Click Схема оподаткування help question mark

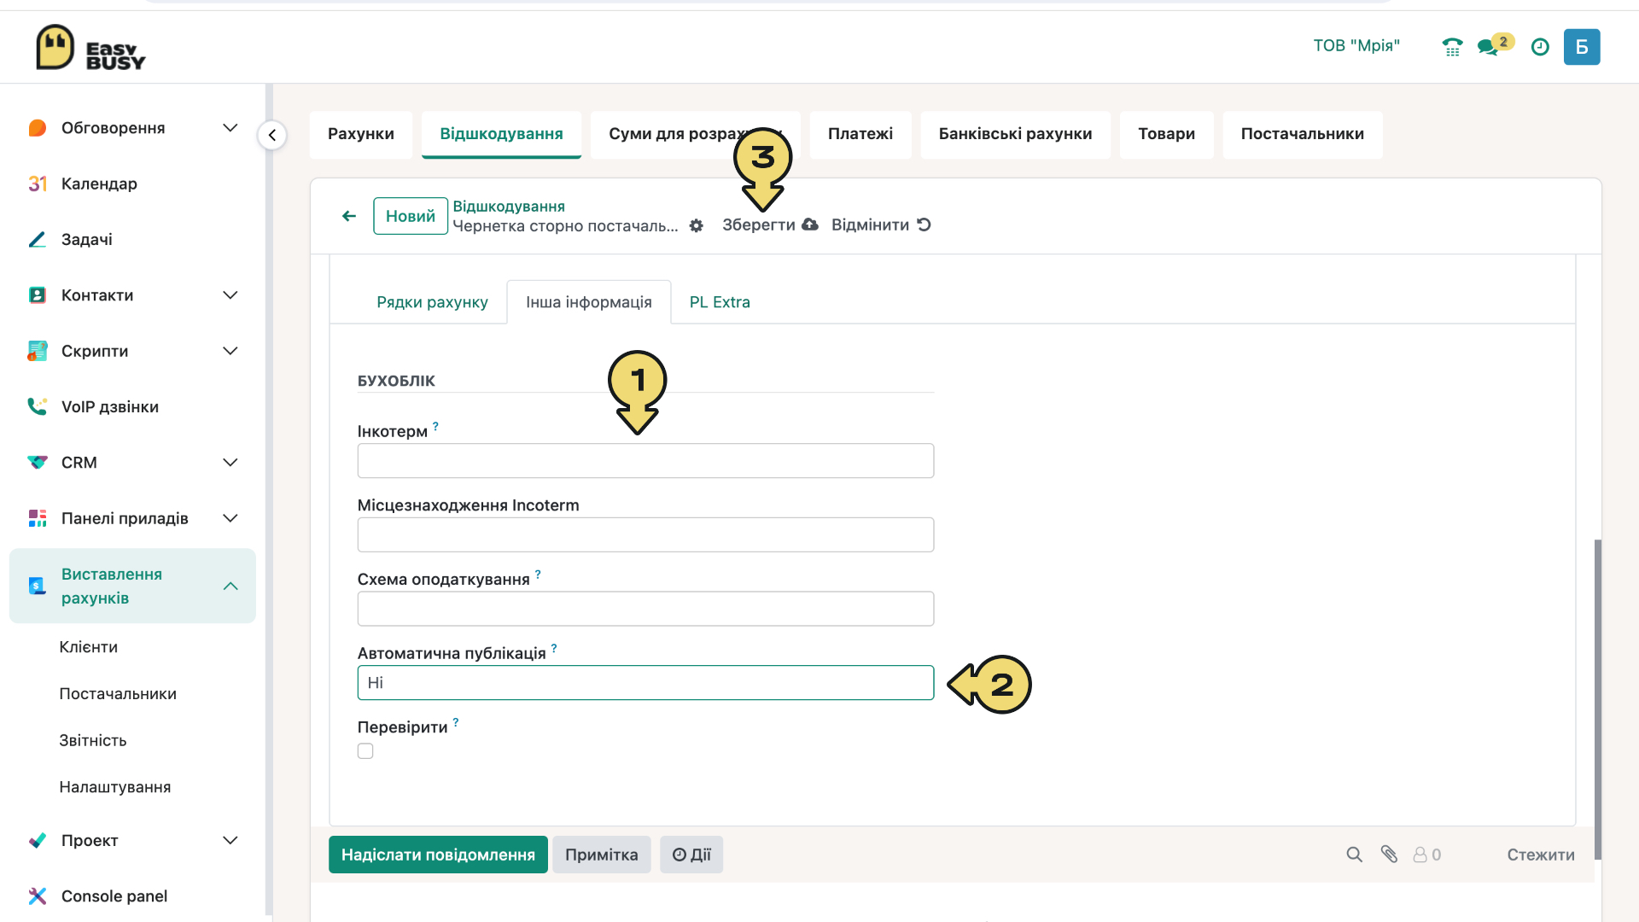538,574
